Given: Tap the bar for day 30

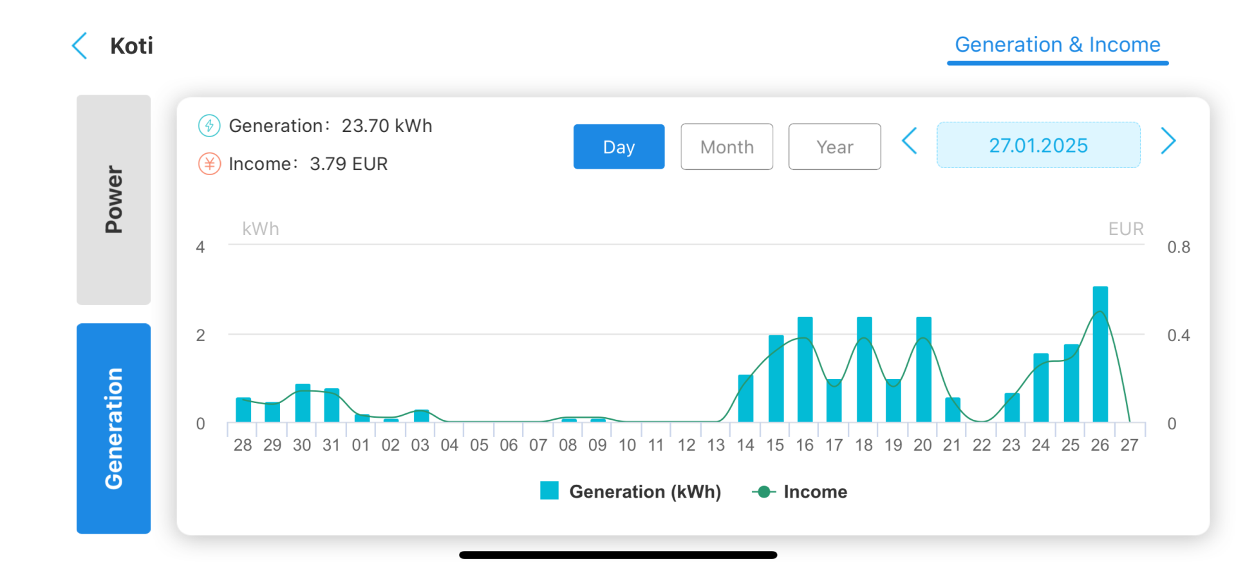Looking at the screenshot, I should 303,404.
